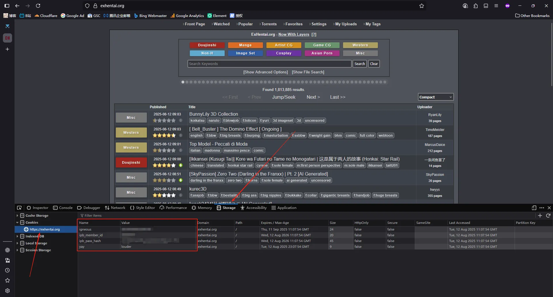Image resolution: width=553 pixels, height=297 pixels.
Task: Refresh storage items in DevTools
Action: coord(548,216)
